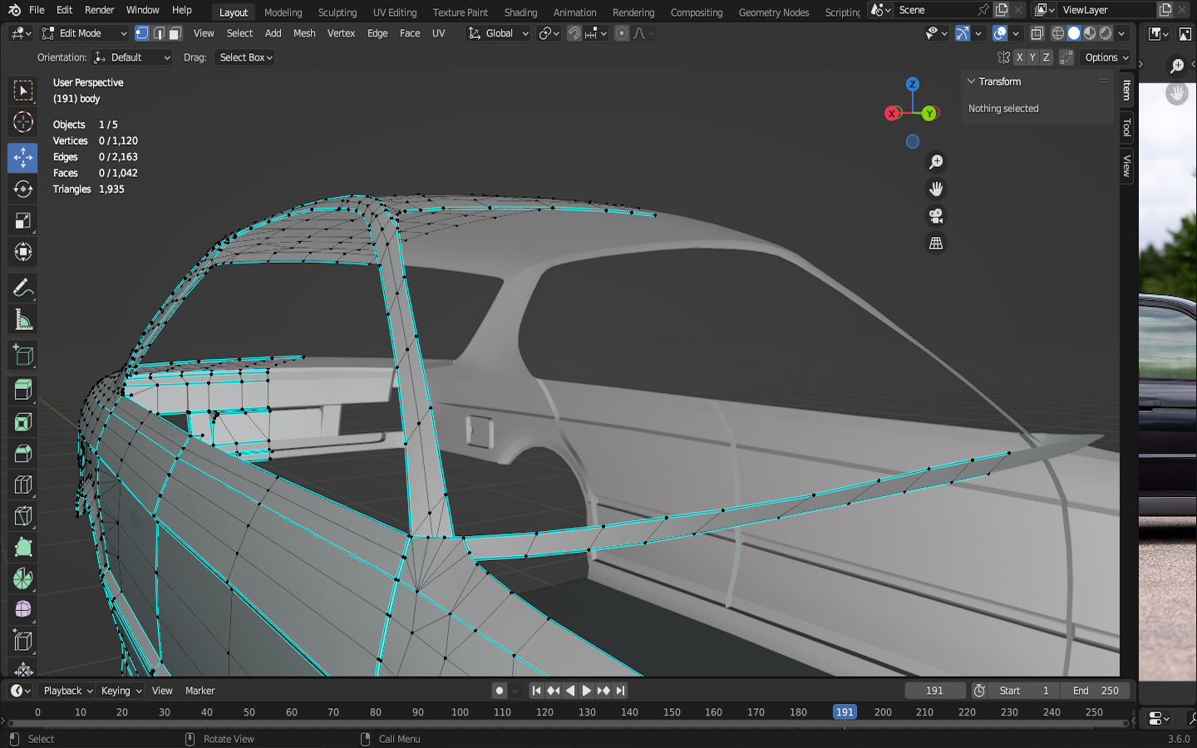Switch to the Modeling workspace tab
Viewport: 1197px width, 748px height.
tap(283, 12)
